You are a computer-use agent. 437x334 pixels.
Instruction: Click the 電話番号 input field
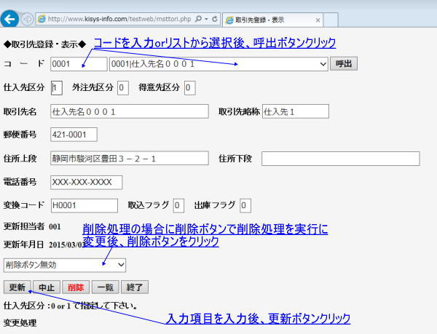click(x=86, y=182)
